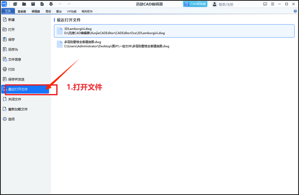This screenshot has width=299, height=195.
Task: Click the print icon in quick toolbar
Action: click(51, 4)
